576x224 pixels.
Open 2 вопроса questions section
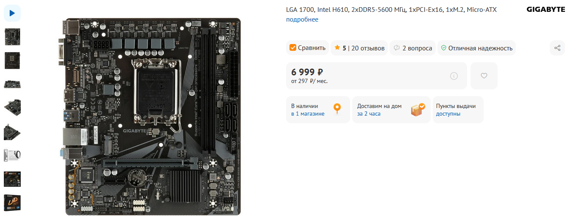coord(417,48)
